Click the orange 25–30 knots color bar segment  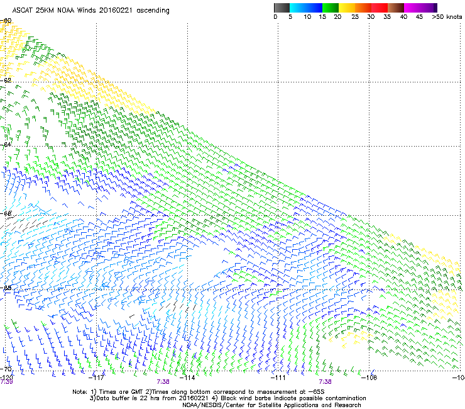point(363,8)
